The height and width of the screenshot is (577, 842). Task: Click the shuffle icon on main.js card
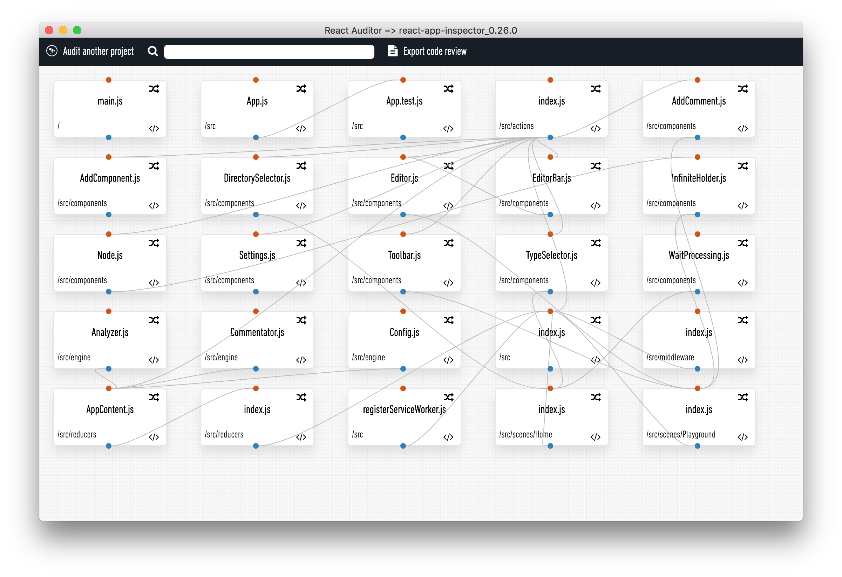click(x=154, y=89)
